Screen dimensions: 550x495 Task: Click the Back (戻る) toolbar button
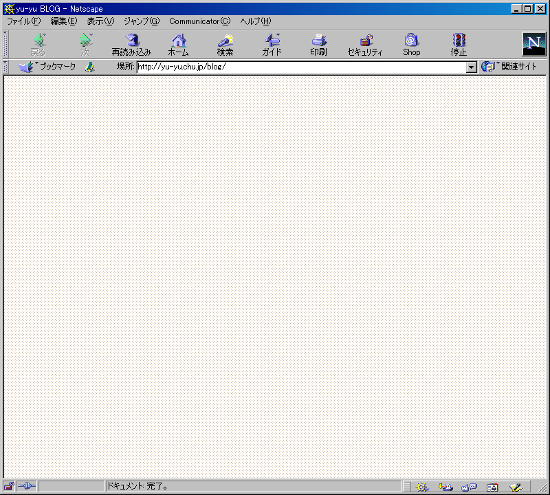(x=38, y=45)
